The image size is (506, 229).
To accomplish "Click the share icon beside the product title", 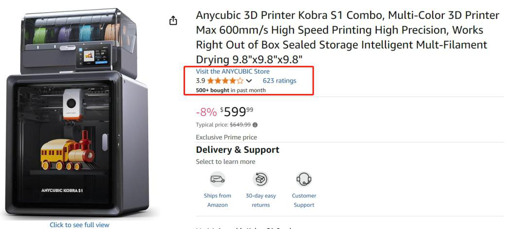I will (x=173, y=21).
